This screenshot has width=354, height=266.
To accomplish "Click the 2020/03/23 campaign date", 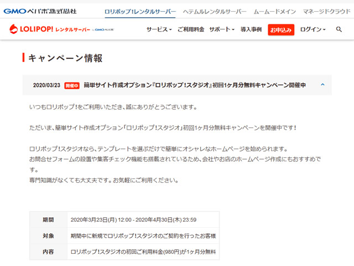I will (x=46, y=85).
